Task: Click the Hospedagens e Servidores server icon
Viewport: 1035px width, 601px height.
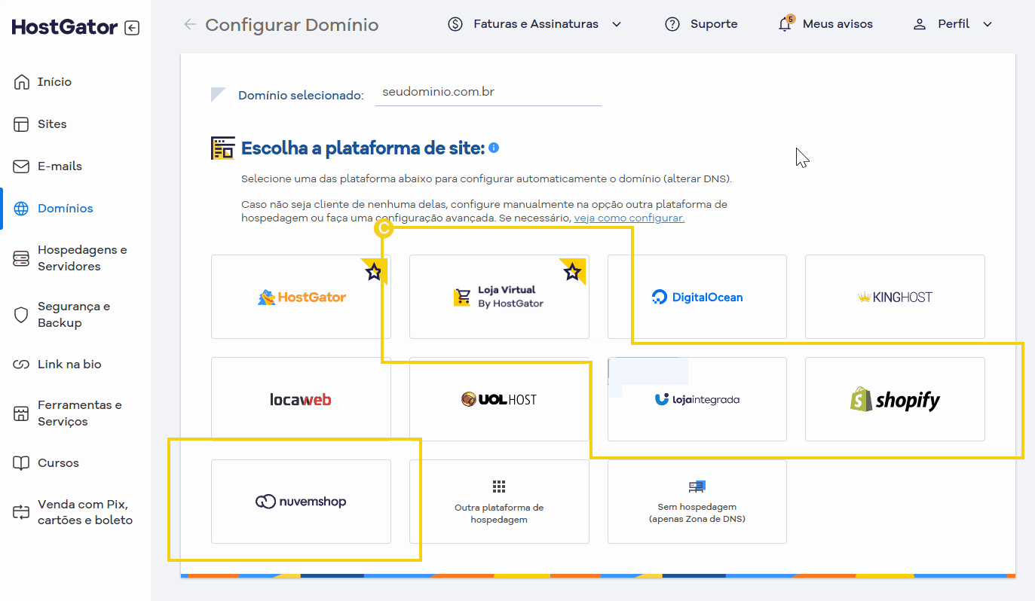Action: point(21,258)
